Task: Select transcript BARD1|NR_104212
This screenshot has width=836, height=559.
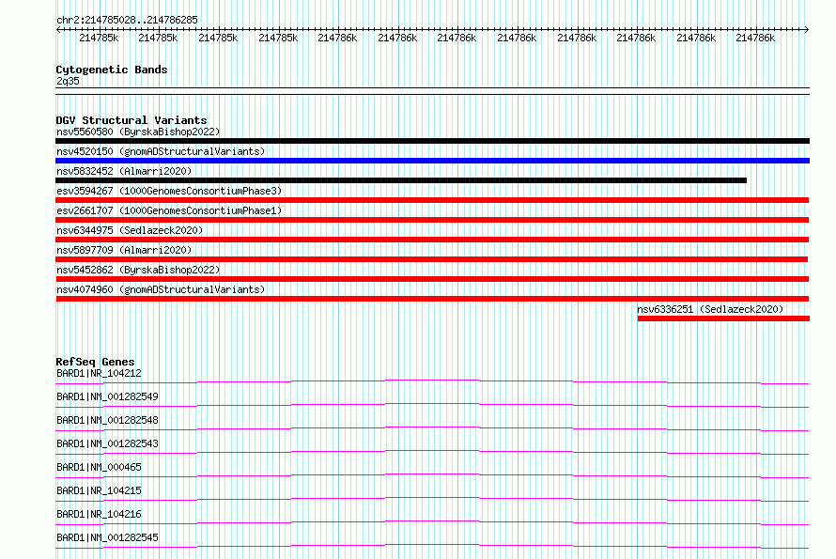Action: (99, 373)
